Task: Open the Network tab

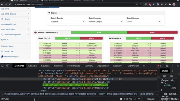Action: click(x=58, y=66)
